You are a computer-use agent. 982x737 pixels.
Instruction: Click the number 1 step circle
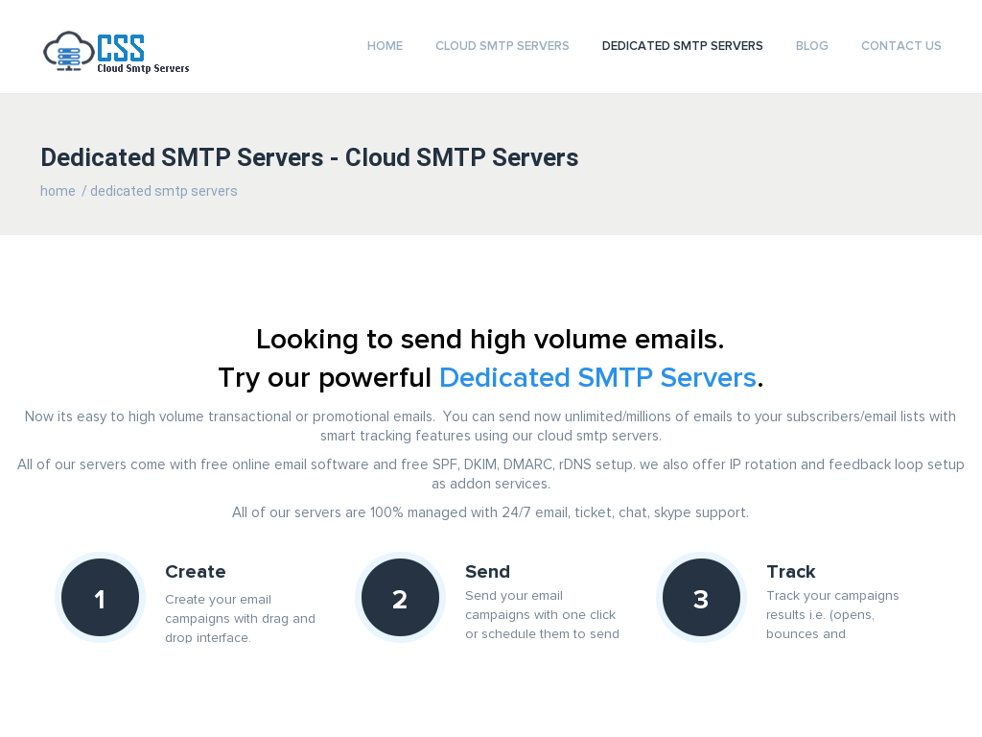[100, 598]
